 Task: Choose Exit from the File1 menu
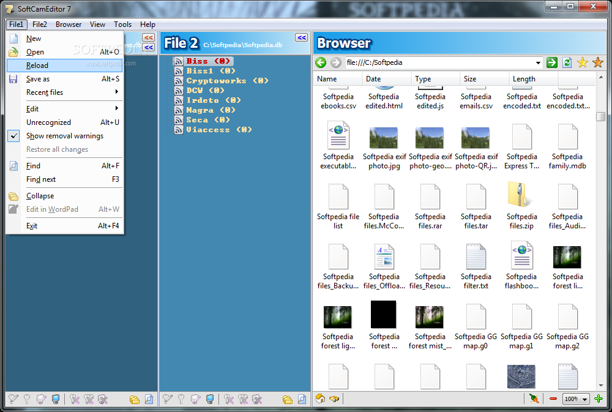click(65, 226)
